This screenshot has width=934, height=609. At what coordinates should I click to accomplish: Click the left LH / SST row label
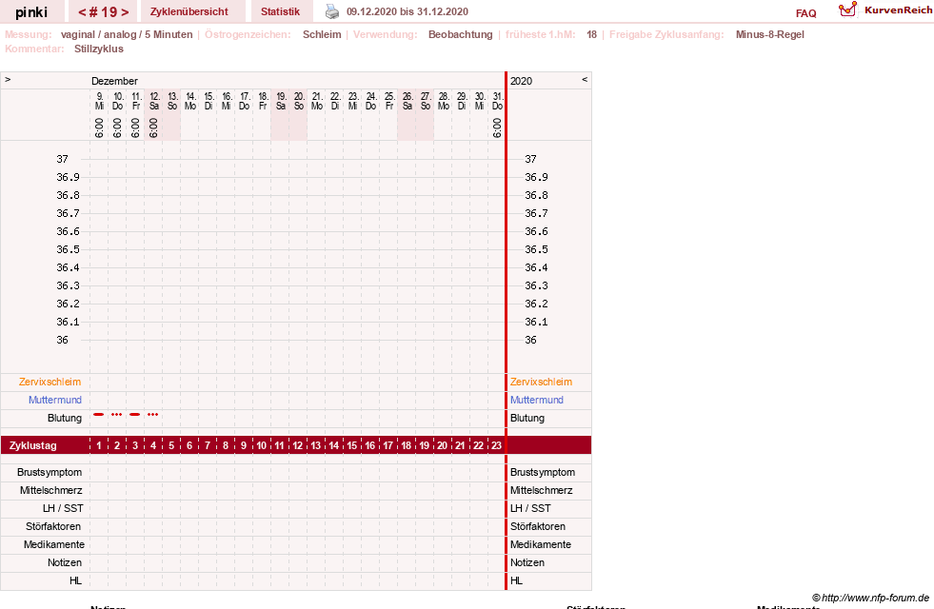click(x=63, y=508)
